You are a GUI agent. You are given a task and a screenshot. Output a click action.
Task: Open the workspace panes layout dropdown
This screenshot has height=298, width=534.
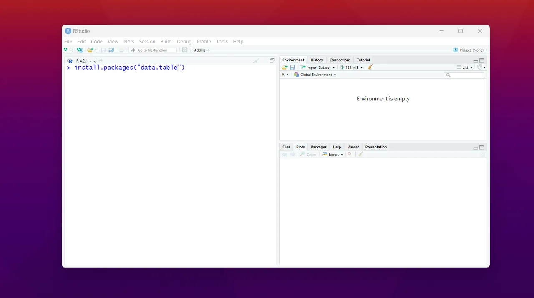pos(186,50)
